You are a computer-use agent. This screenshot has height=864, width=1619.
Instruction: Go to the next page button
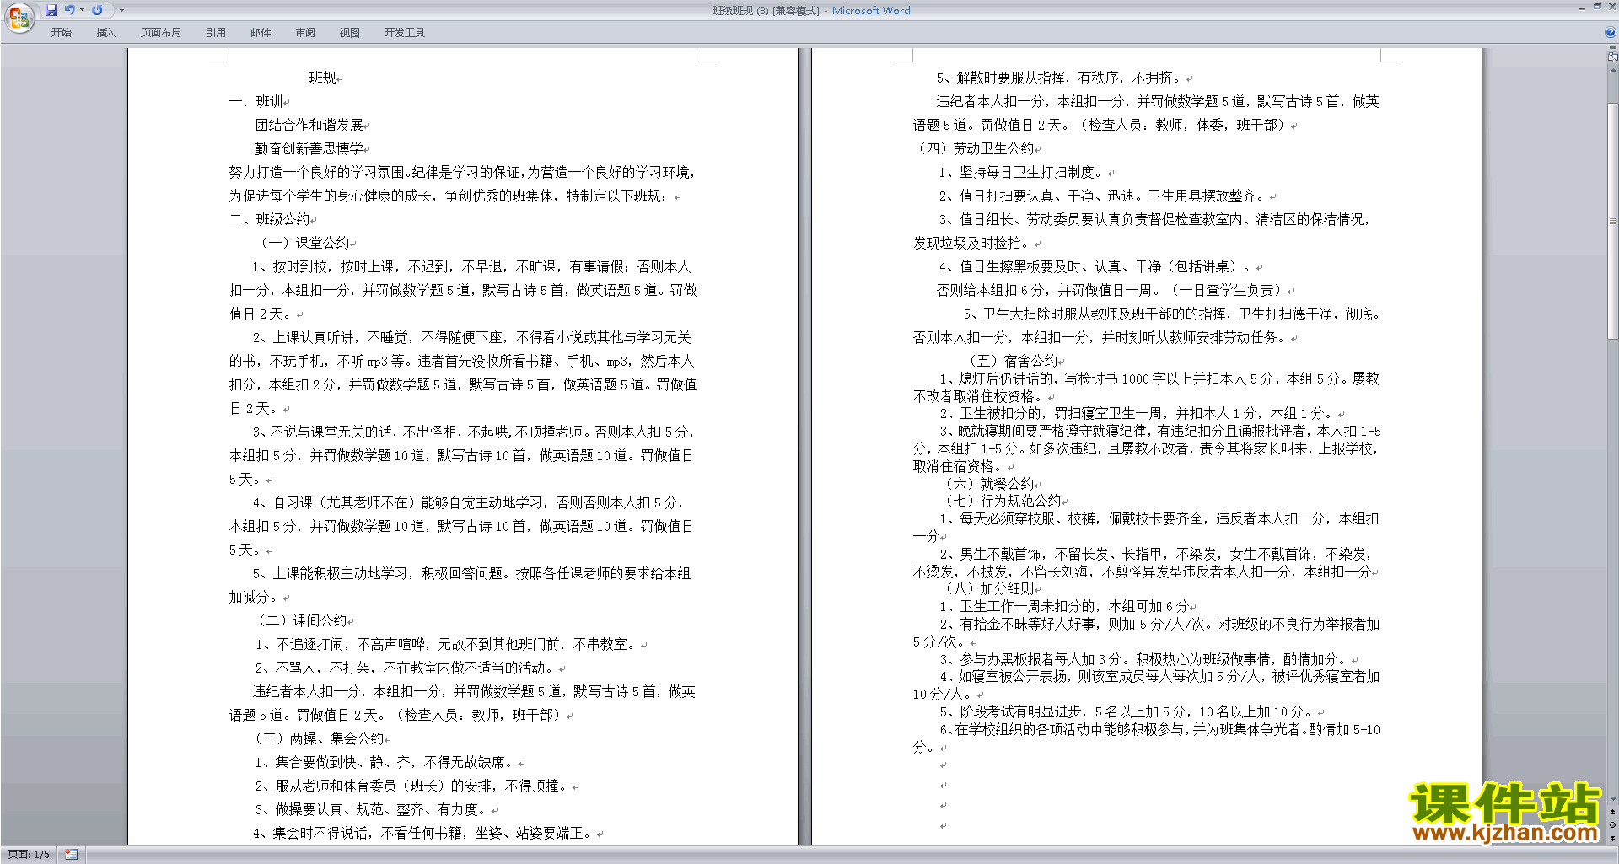(1613, 838)
